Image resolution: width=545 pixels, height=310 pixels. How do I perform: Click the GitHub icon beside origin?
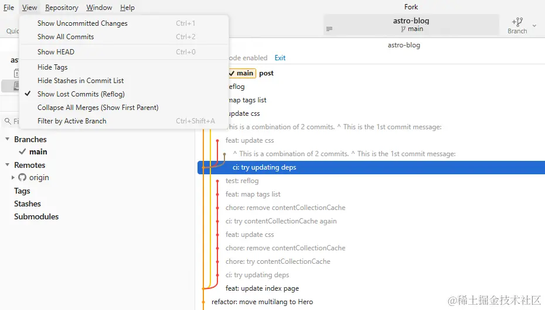pos(22,178)
